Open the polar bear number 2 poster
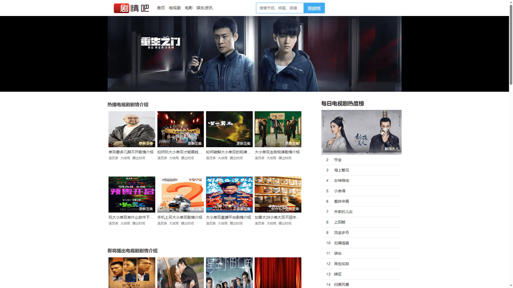 click(181, 194)
